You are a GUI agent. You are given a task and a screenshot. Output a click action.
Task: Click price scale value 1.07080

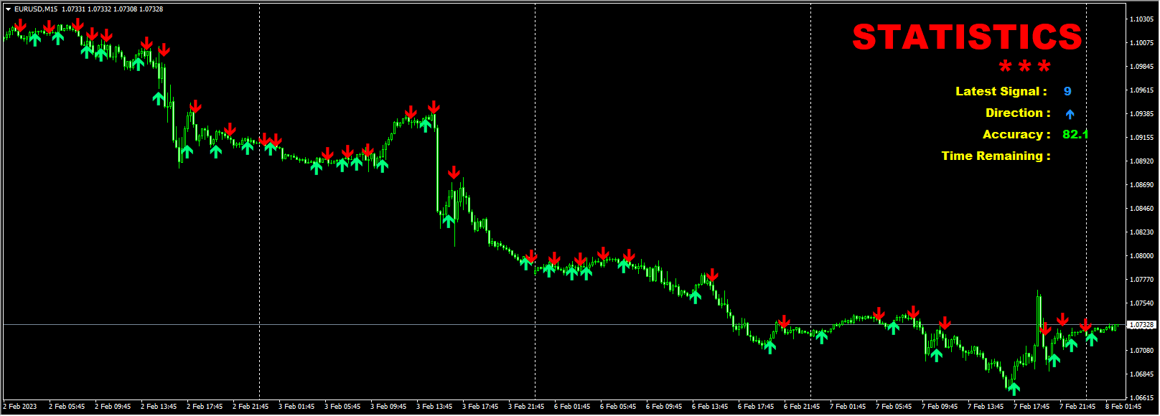click(x=1141, y=351)
